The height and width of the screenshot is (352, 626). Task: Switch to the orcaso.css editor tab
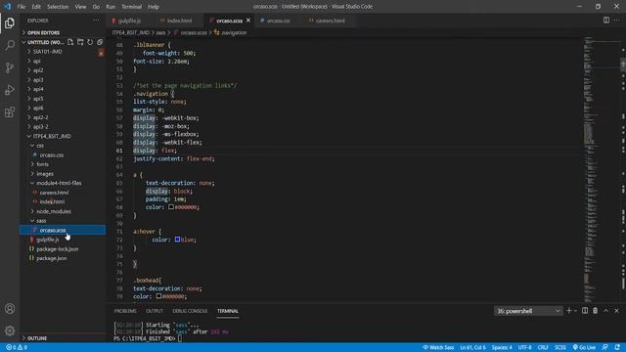pyautogui.click(x=278, y=21)
